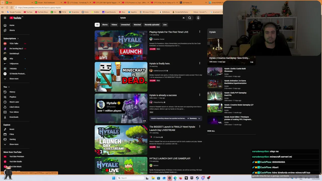Open File Explorer from taskbar
Image resolution: width=322 pixels, height=181 pixels.
(x=153, y=178)
